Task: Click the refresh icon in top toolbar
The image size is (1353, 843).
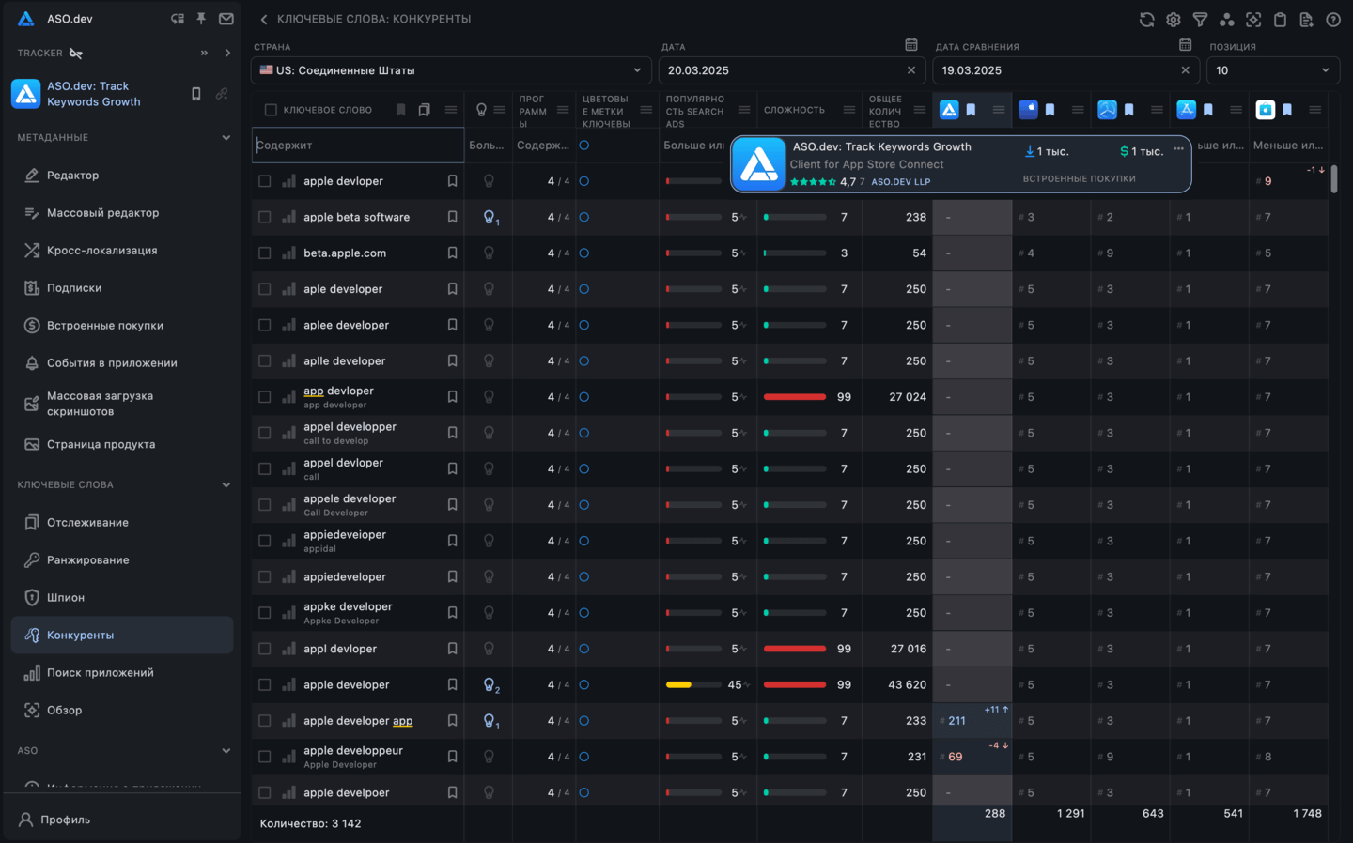Action: 1146,20
